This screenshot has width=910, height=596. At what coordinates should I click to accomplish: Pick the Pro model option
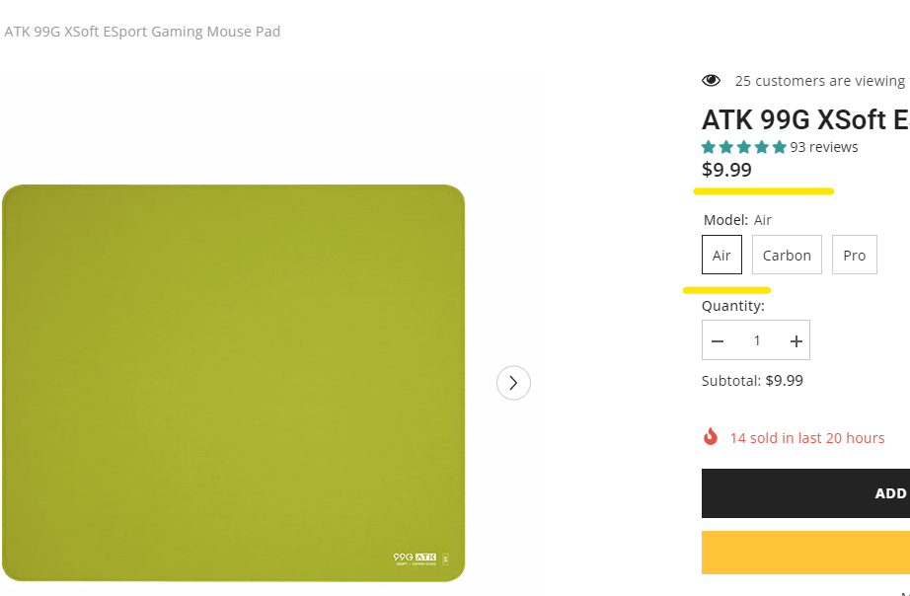coord(854,256)
